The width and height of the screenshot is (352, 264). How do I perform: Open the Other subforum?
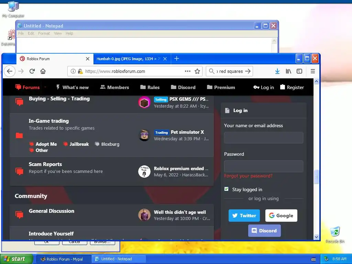(42, 151)
